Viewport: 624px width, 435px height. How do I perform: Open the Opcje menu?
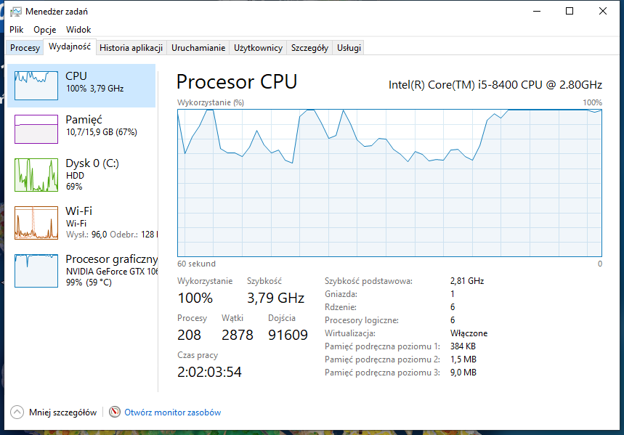(x=44, y=30)
